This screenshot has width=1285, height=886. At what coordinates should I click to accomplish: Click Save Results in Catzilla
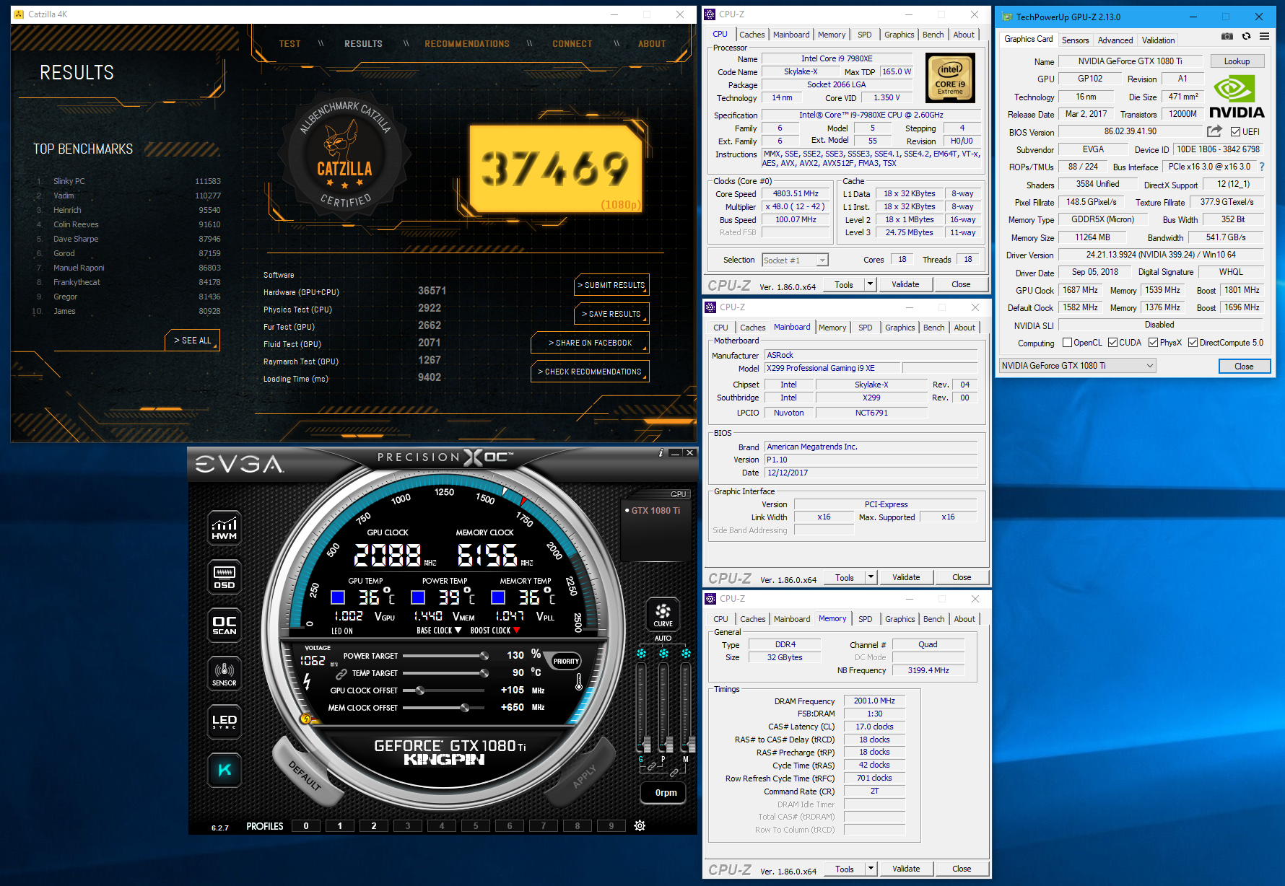611,314
